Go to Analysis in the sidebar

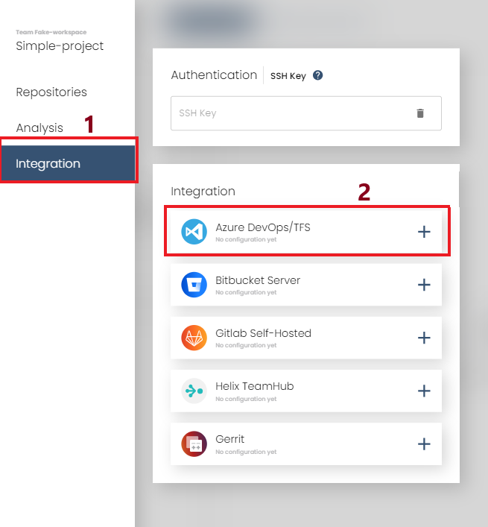39,128
